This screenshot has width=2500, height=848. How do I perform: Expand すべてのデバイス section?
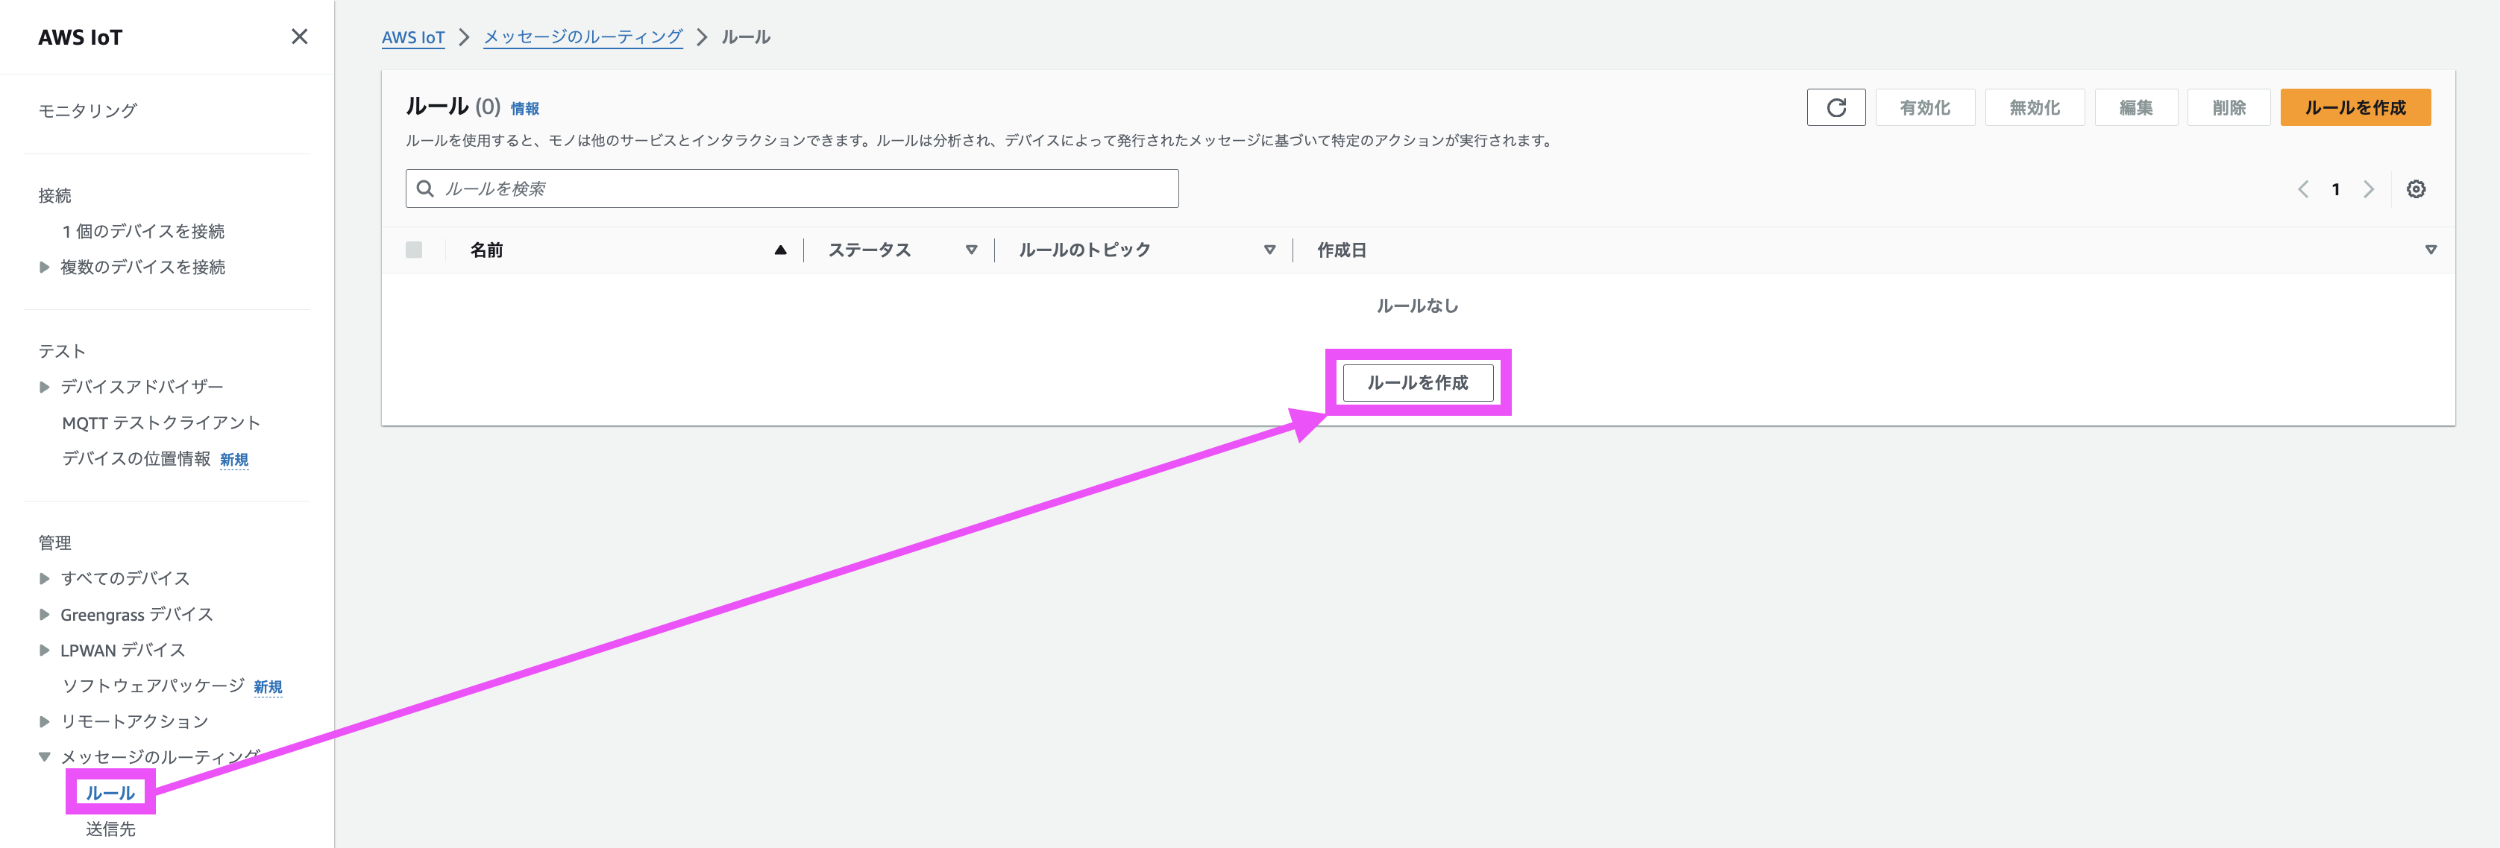pyautogui.click(x=45, y=578)
